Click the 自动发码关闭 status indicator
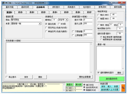The width and height of the screenshot is (127, 94). click(x=84, y=87)
